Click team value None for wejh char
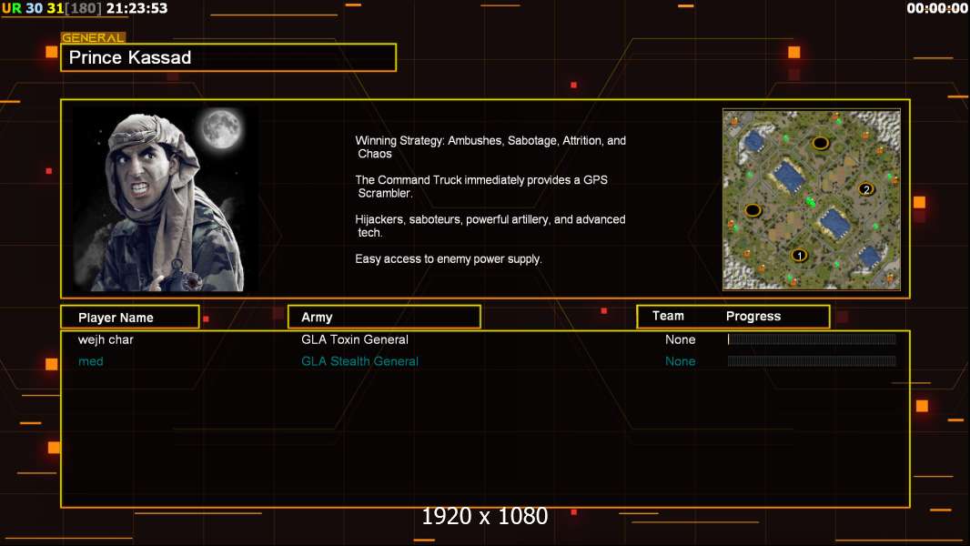Screen dimensions: 970x546 click(x=680, y=339)
